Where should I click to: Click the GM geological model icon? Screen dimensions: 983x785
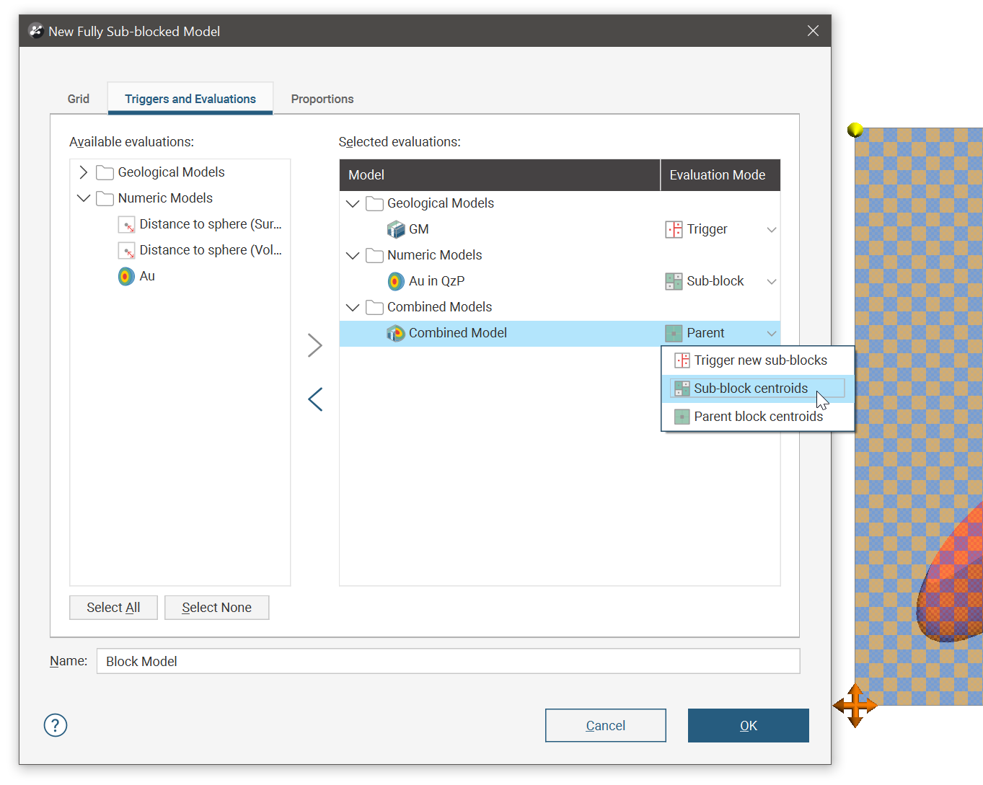click(396, 229)
